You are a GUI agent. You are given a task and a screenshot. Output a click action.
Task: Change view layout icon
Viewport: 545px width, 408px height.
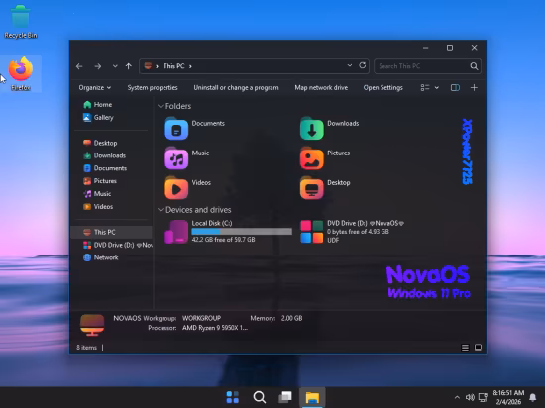click(425, 88)
